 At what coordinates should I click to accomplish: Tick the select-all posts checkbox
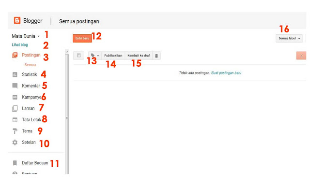[x=78, y=56]
